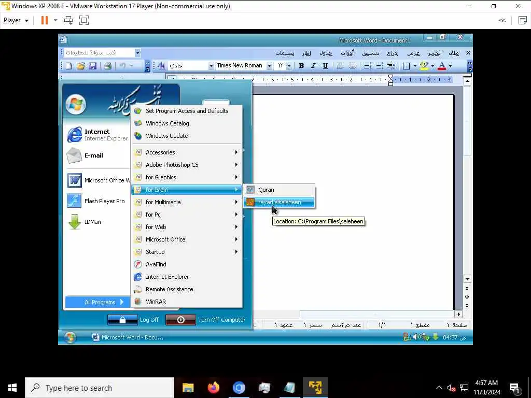Click the Borders icon in formatting toolbar
Screen dimensions: 531x398
pyautogui.click(x=407, y=66)
